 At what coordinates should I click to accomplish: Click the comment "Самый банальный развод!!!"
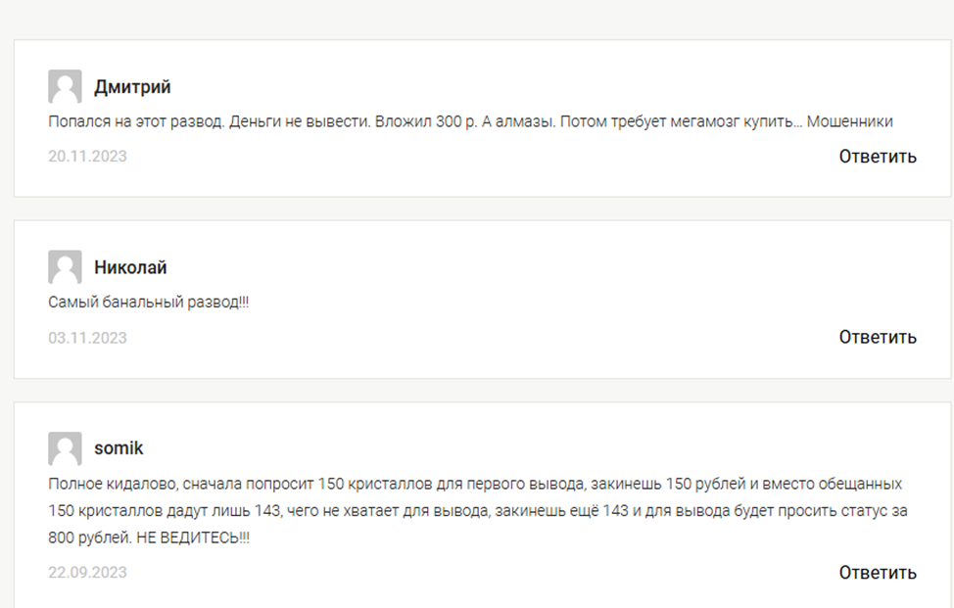(148, 303)
